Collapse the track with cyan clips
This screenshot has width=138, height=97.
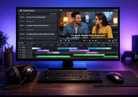tap(19, 47)
